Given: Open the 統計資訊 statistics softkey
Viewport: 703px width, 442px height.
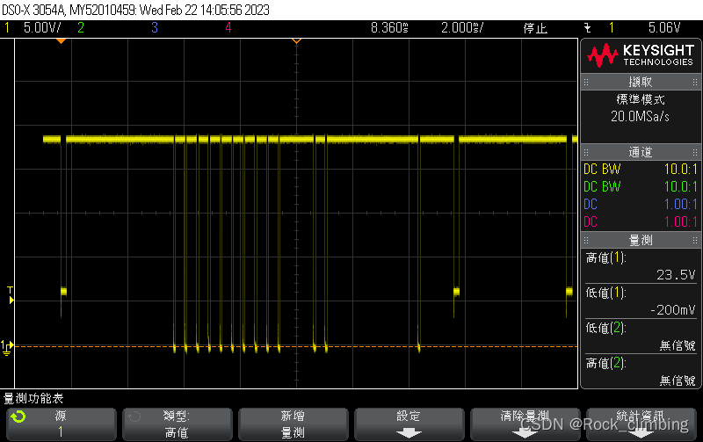Looking at the screenshot, I should pos(641,424).
